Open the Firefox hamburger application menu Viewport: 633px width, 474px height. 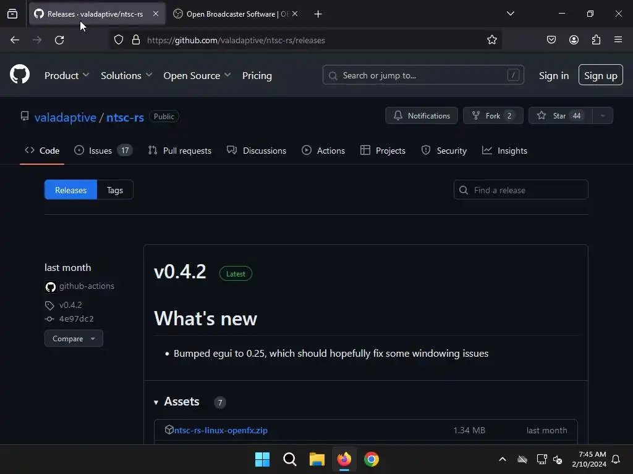point(618,39)
